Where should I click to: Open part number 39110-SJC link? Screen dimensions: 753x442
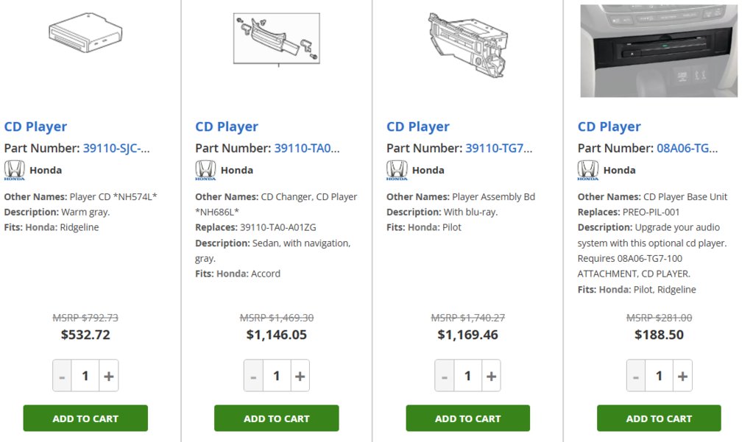tap(116, 149)
